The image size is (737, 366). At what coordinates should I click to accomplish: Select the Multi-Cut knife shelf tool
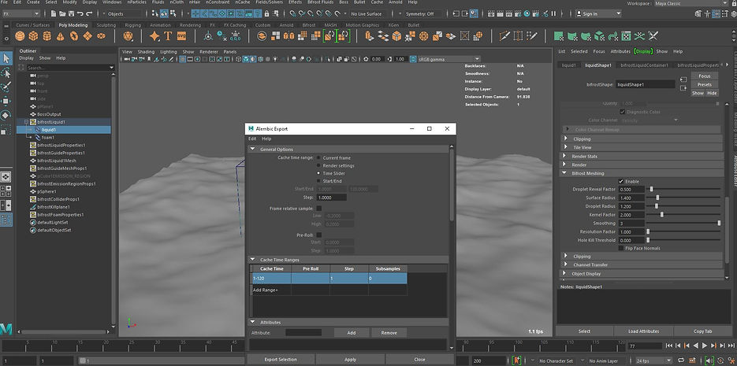pyautogui.click(x=504, y=36)
